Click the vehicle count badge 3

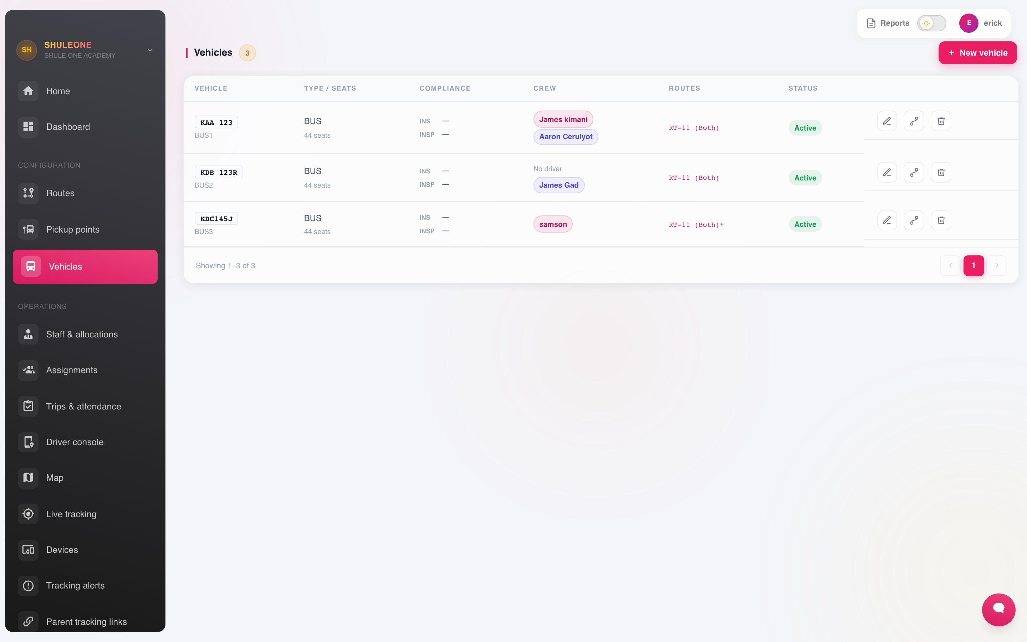pos(247,53)
